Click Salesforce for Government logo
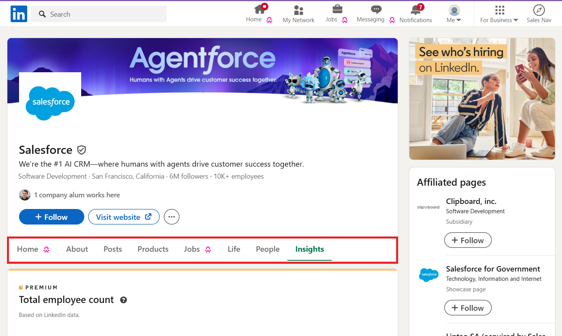This screenshot has width=562, height=336. click(x=429, y=275)
